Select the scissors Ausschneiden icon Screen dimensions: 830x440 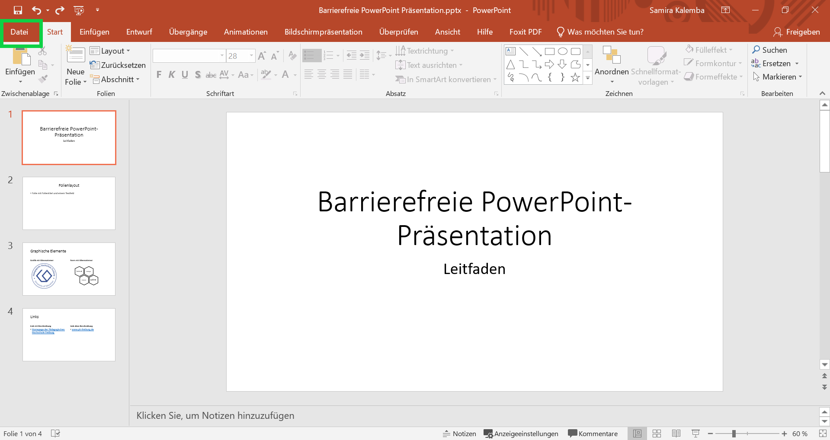42,51
